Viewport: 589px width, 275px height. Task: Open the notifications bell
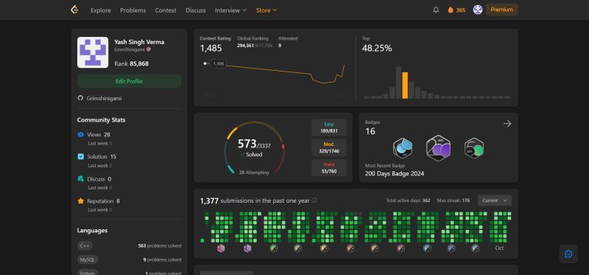(x=436, y=10)
